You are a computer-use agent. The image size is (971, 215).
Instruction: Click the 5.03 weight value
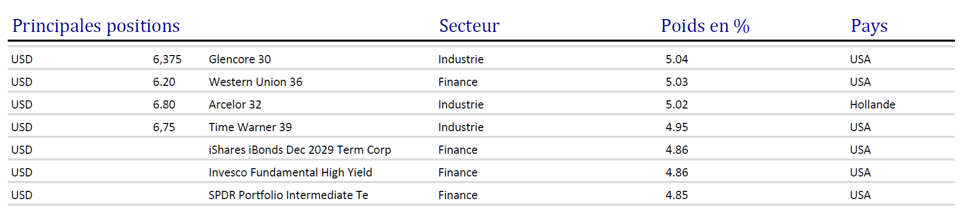coord(677,82)
